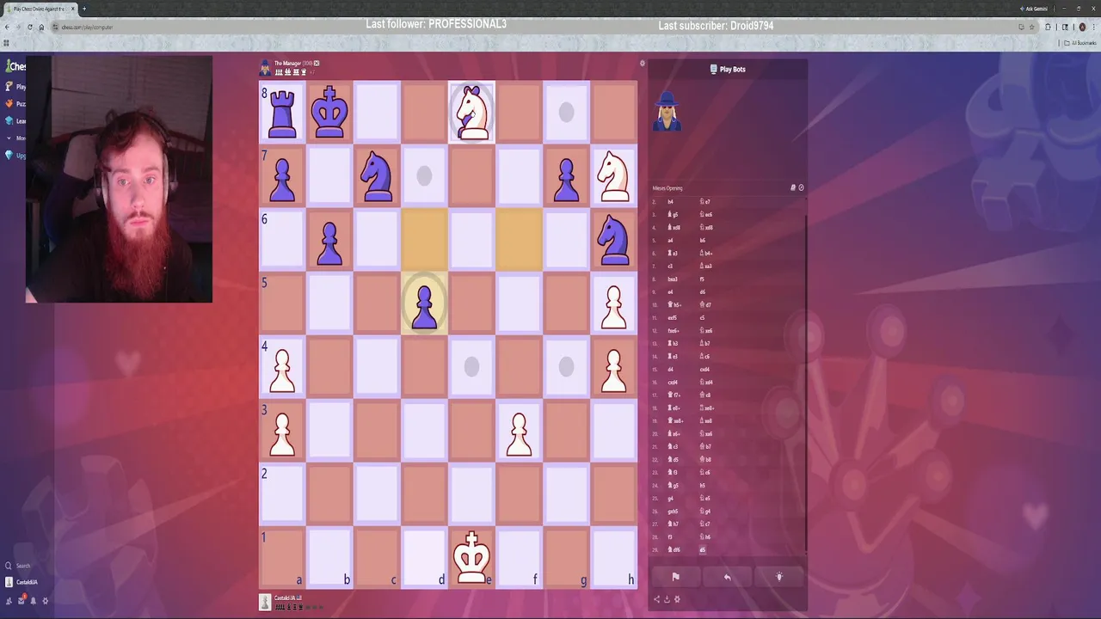Click the take back move arrow
Image resolution: width=1101 pixels, height=619 pixels.
pos(727,577)
